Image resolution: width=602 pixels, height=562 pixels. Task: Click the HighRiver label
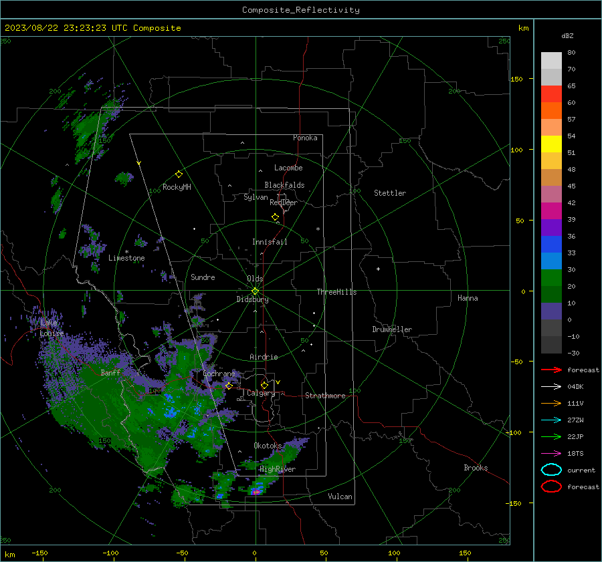278,469
